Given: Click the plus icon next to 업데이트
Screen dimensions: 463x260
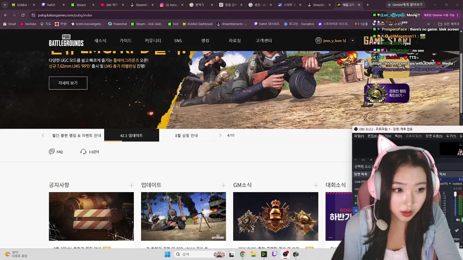Looking at the screenshot, I should (x=224, y=185).
